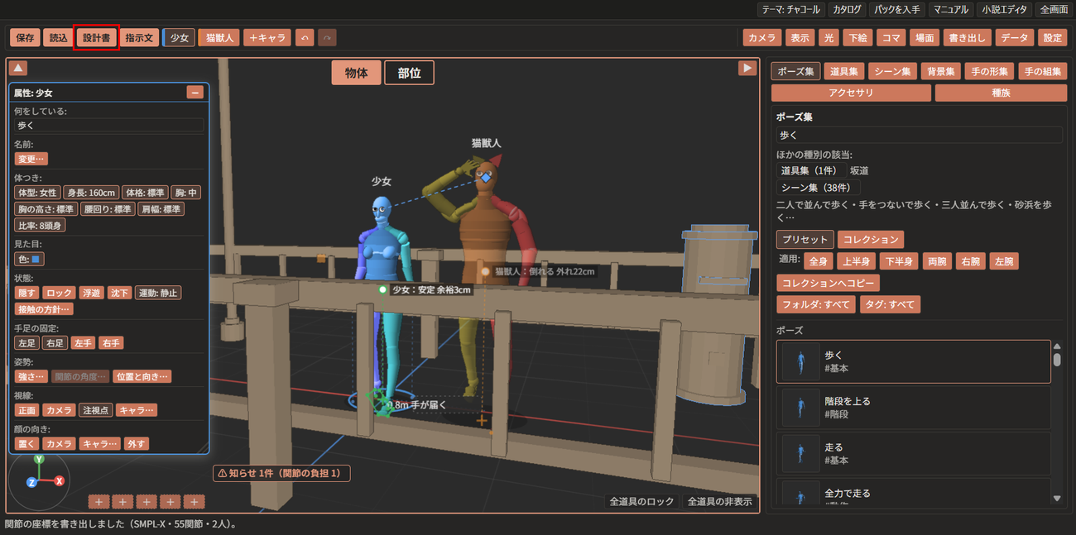Open the 比率: 8頭身 selector
Image resolution: width=1076 pixels, height=535 pixels.
coord(41,225)
